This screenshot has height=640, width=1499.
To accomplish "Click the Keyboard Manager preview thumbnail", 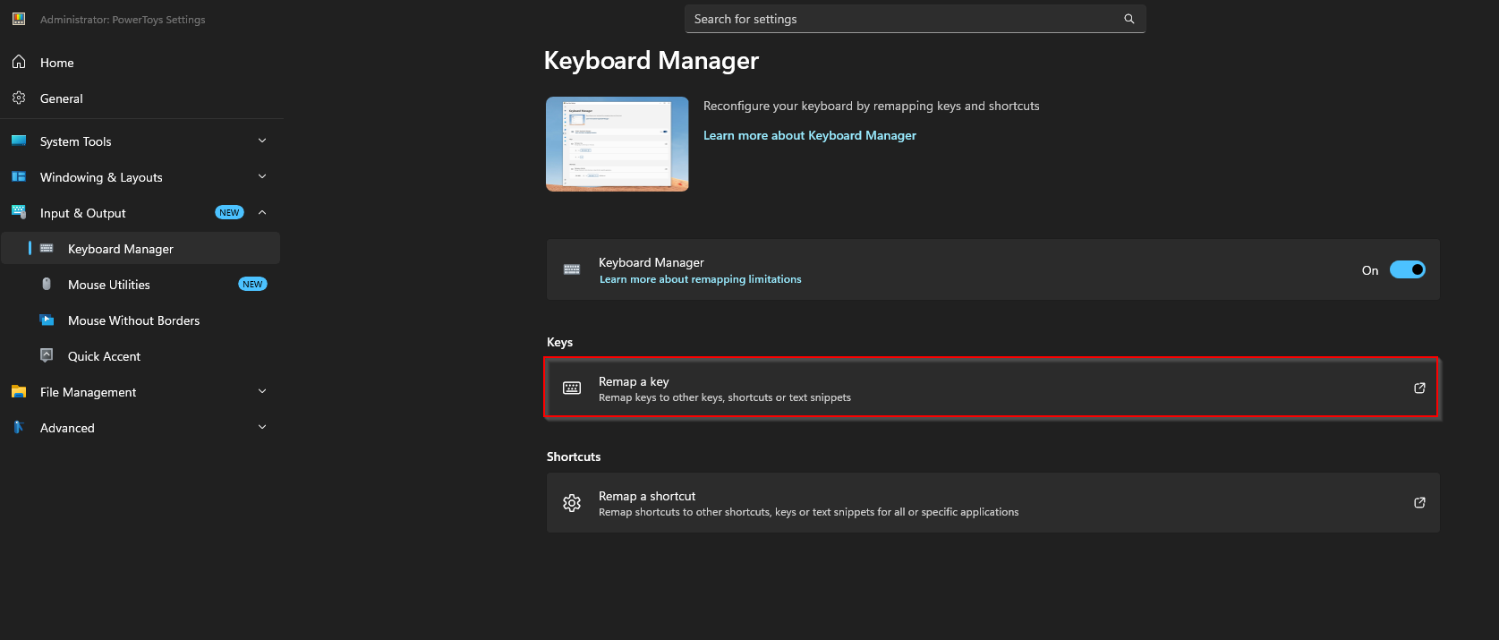I will [x=617, y=144].
